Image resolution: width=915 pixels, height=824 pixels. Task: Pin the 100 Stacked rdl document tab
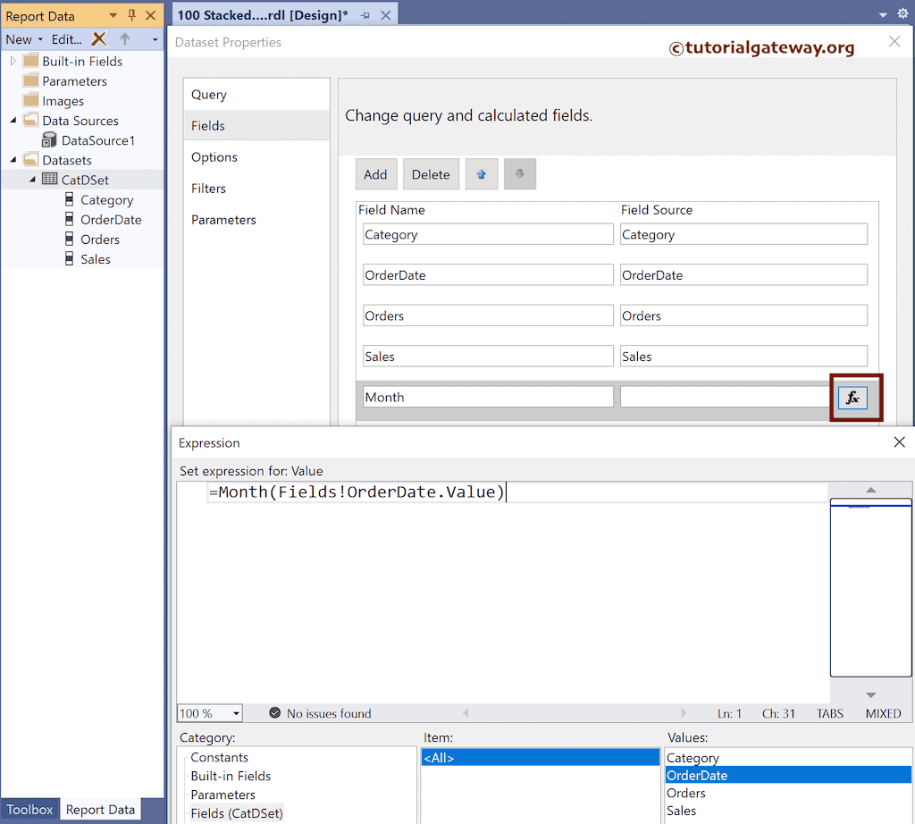(365, 13)
